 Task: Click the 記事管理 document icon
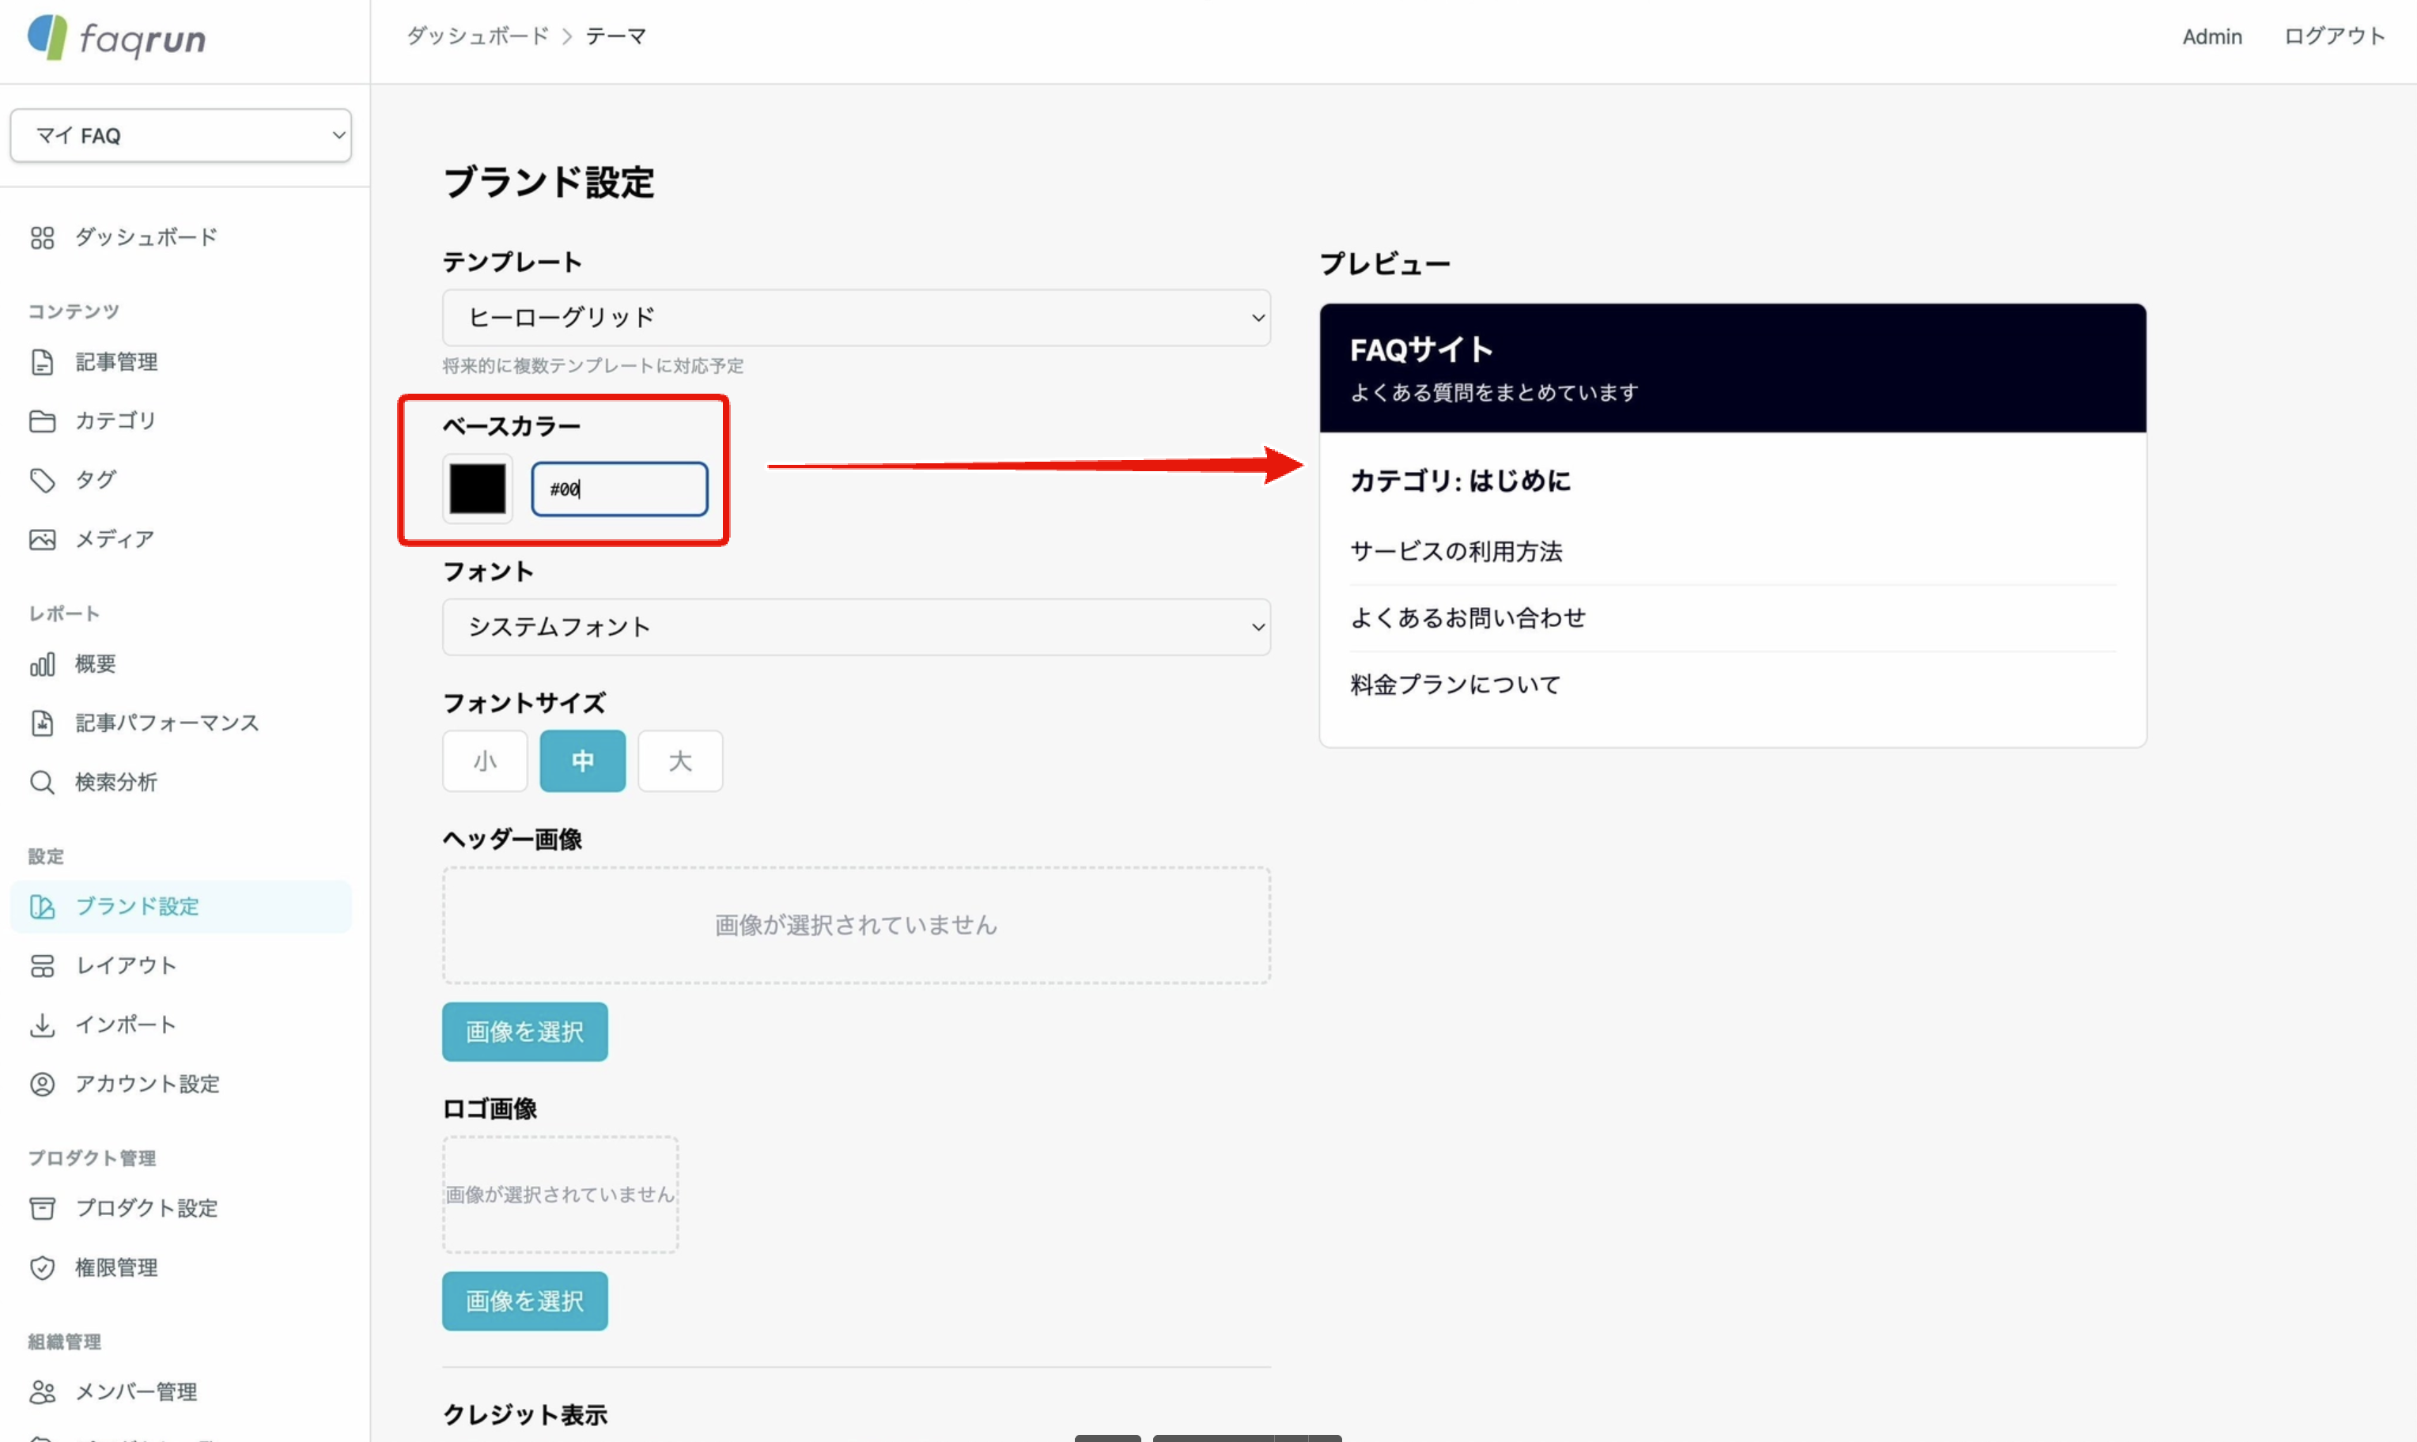click(42, 362)
